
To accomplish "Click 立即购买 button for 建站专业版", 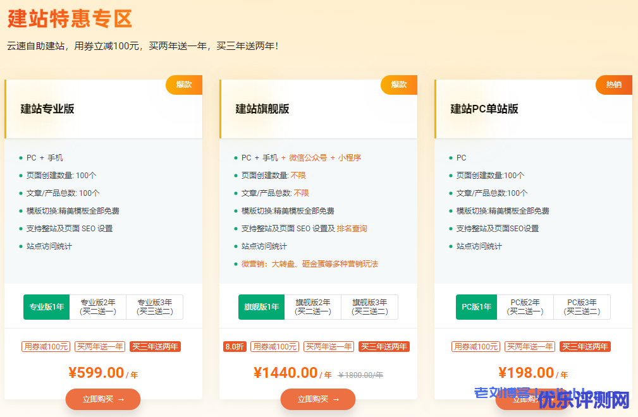I will [103, 399].
